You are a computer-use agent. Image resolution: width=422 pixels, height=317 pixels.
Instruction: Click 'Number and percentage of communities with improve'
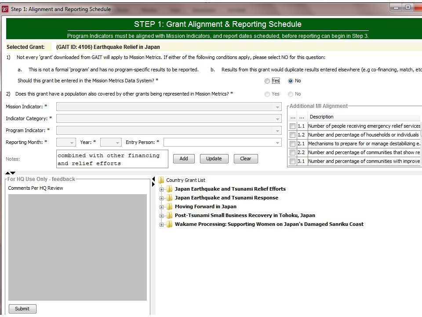coord(364,162)
